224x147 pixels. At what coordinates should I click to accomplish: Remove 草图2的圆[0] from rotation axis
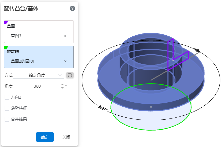(x=65, y=61)
